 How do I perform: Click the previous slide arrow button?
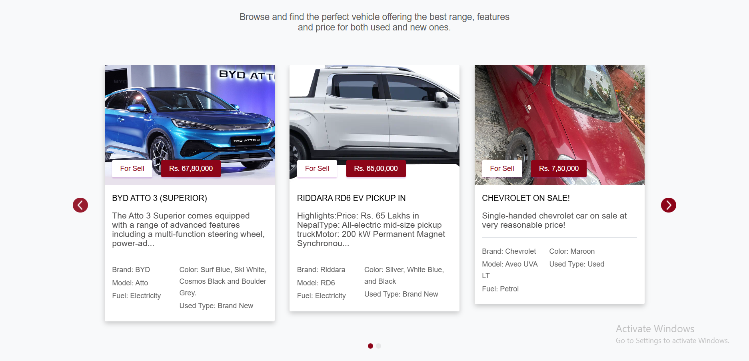[80, 205]
